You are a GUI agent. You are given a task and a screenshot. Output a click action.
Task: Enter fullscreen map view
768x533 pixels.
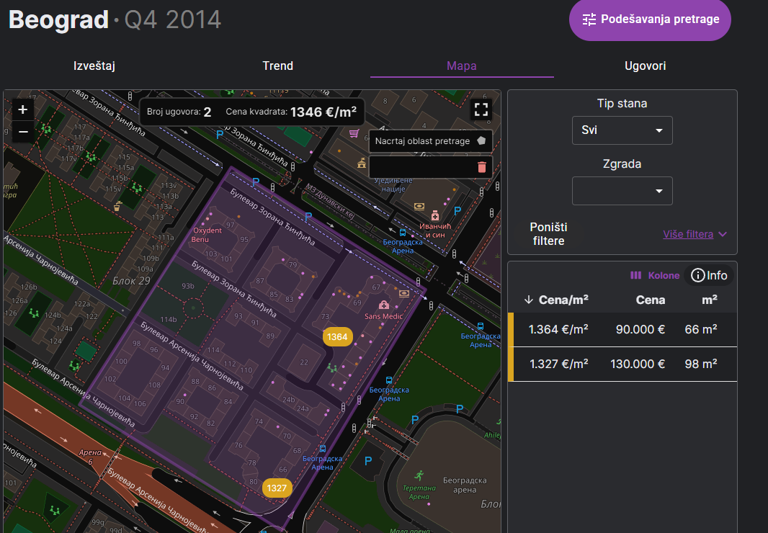(481, 109)
